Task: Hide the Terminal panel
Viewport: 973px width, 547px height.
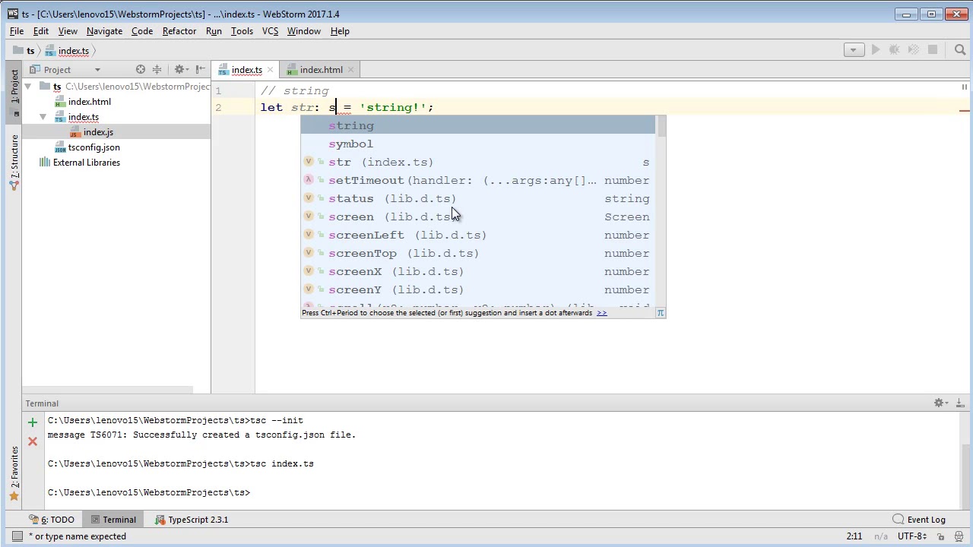Action: 959,403
